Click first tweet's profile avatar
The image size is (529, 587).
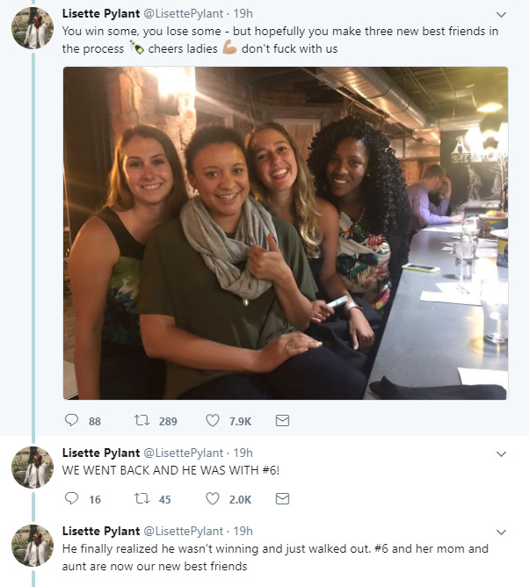pos(33,27)
